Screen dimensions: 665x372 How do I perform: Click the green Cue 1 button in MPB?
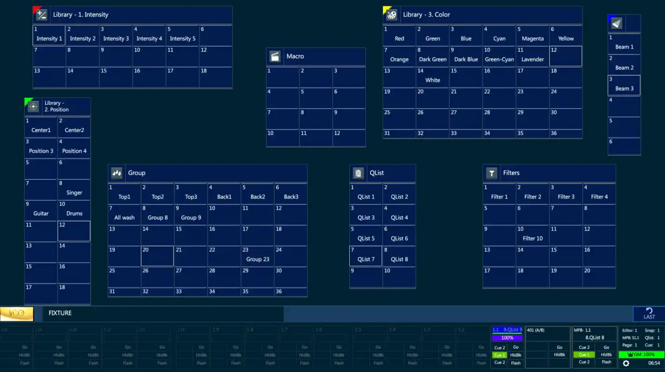point(584,355)
